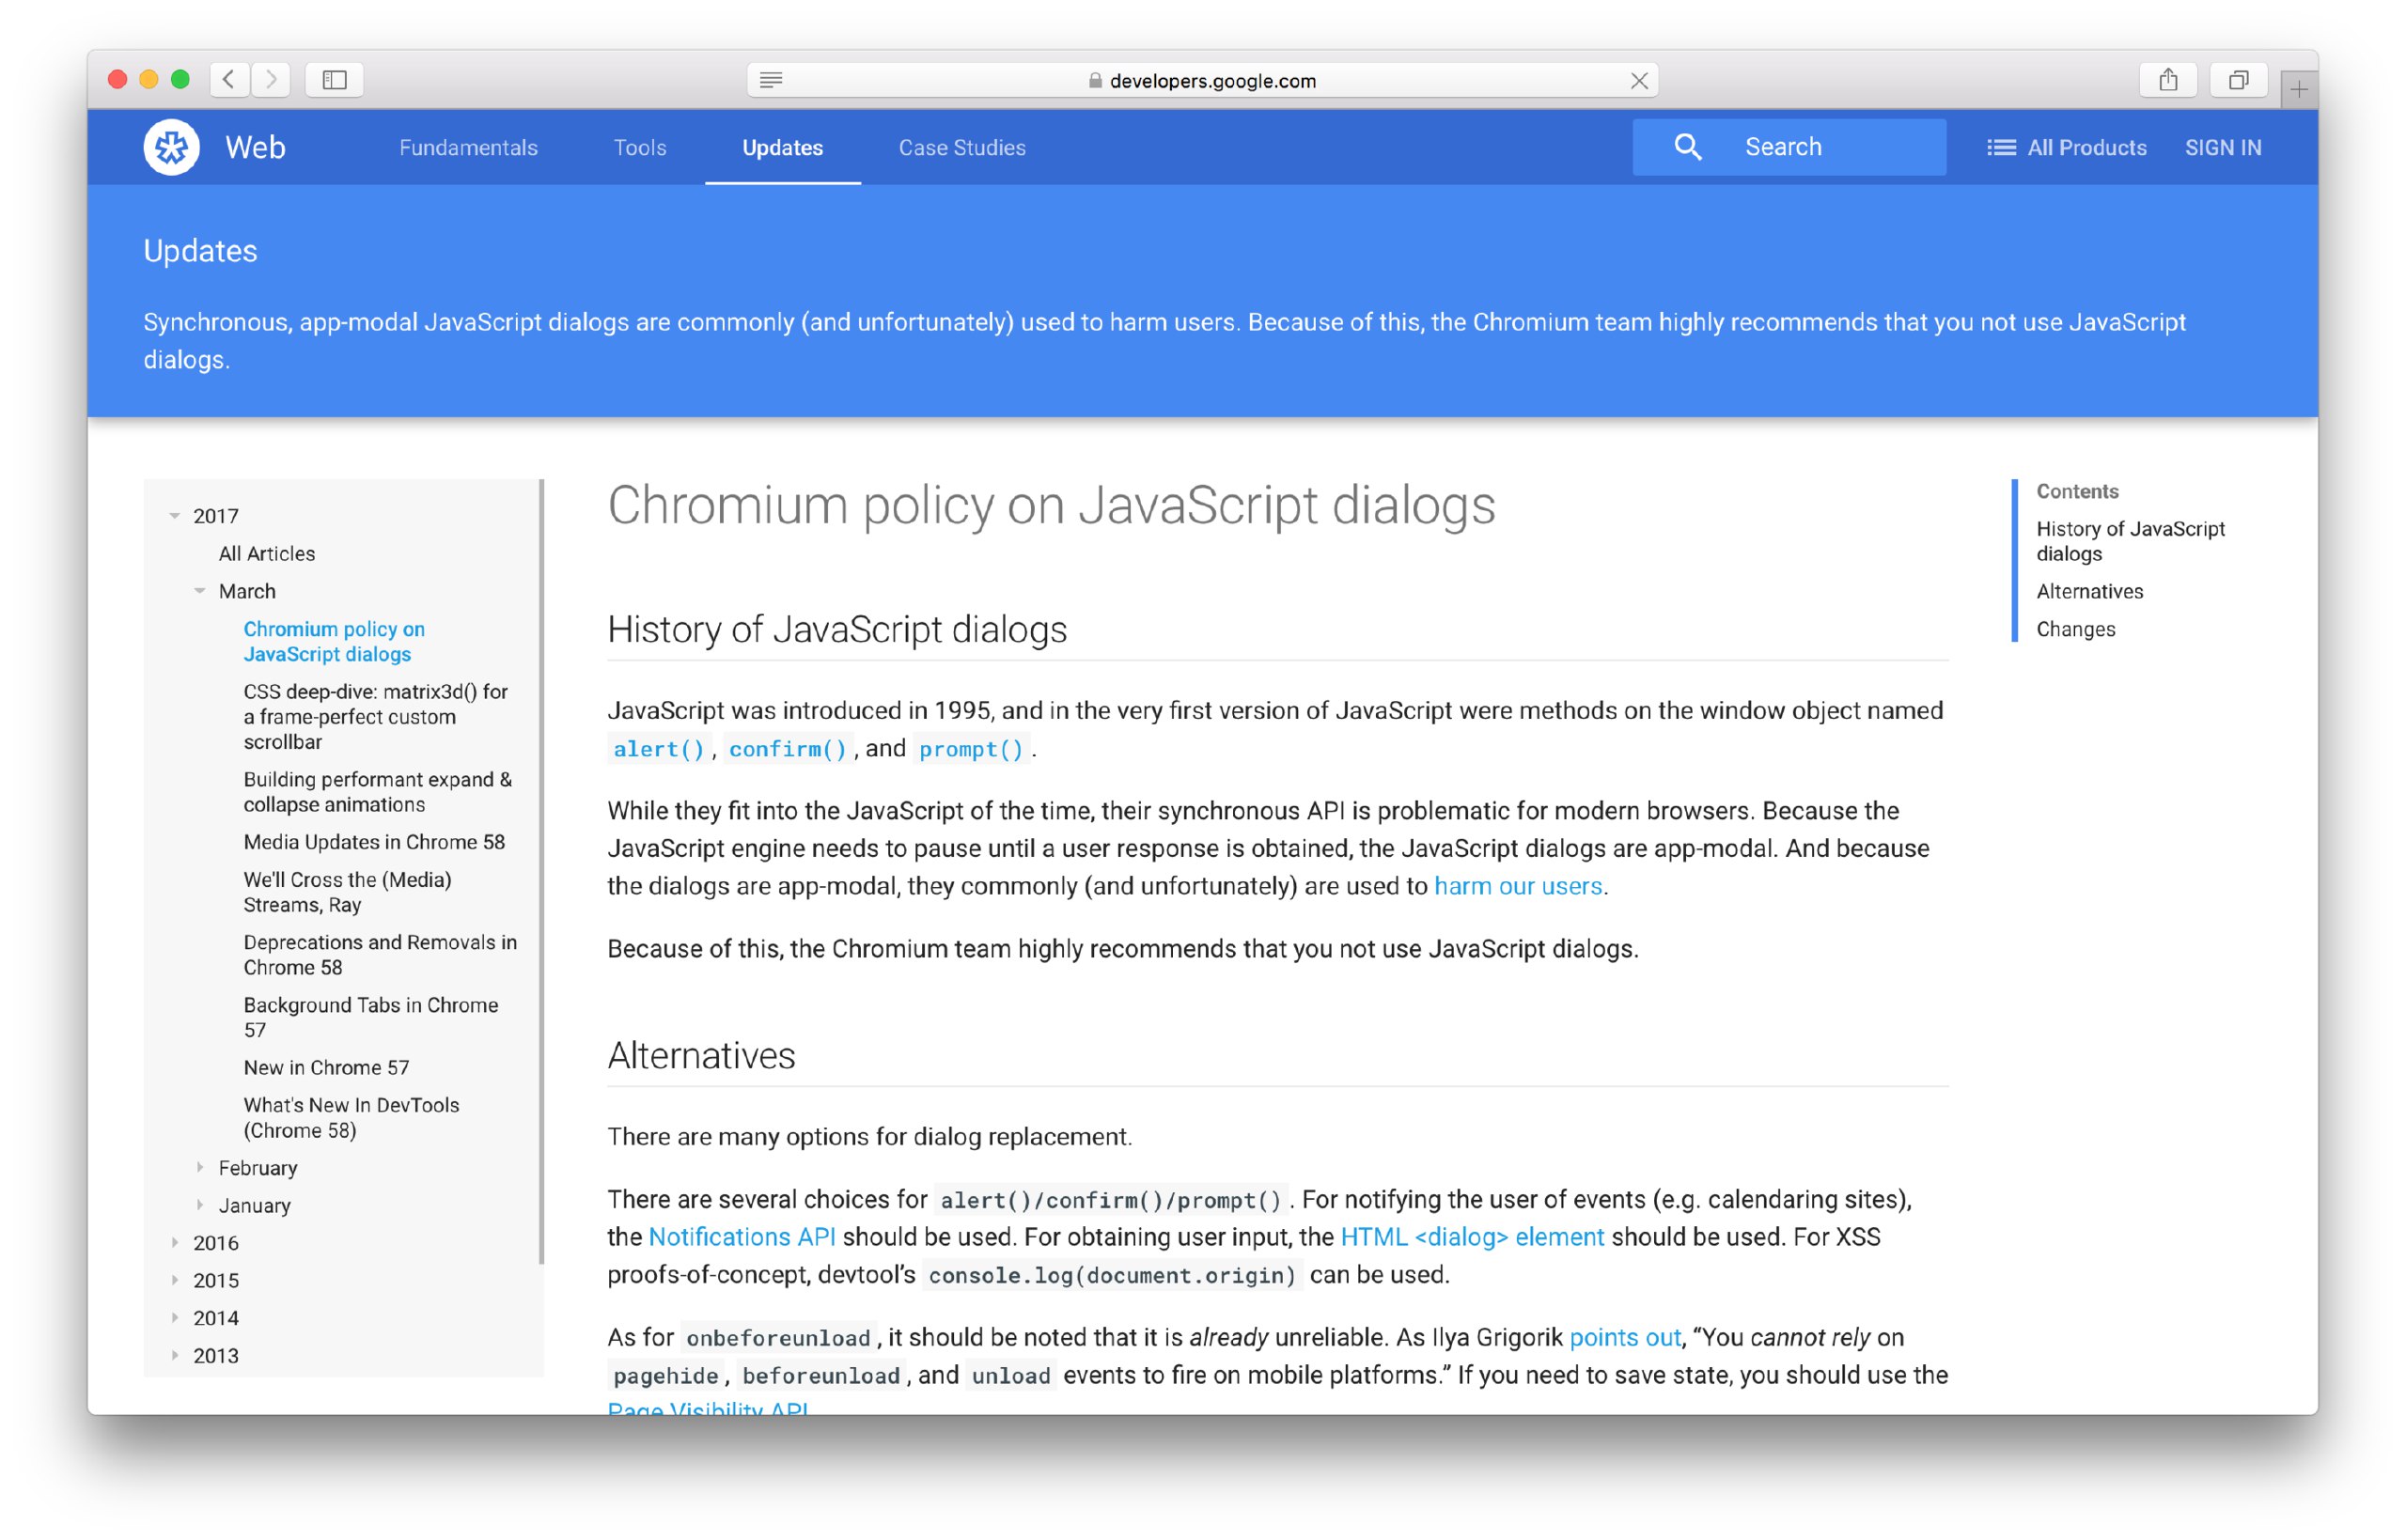The width and height of the screenshot is (2406, 1540).
Task: Open the HTML <dialog> element link
Action: [x=1472, y=1237]
